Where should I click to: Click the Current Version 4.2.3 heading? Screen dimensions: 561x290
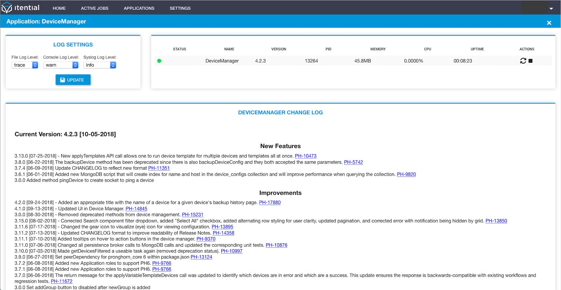[x=65, y=134]
